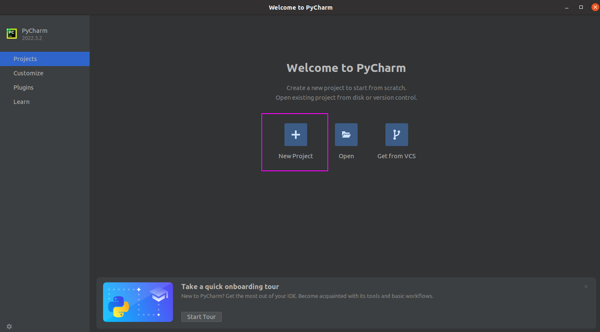Click the onboarding tour Python thumbnail
The height and width of the screenshot is (332, 600).
click(x=138, y=302)
